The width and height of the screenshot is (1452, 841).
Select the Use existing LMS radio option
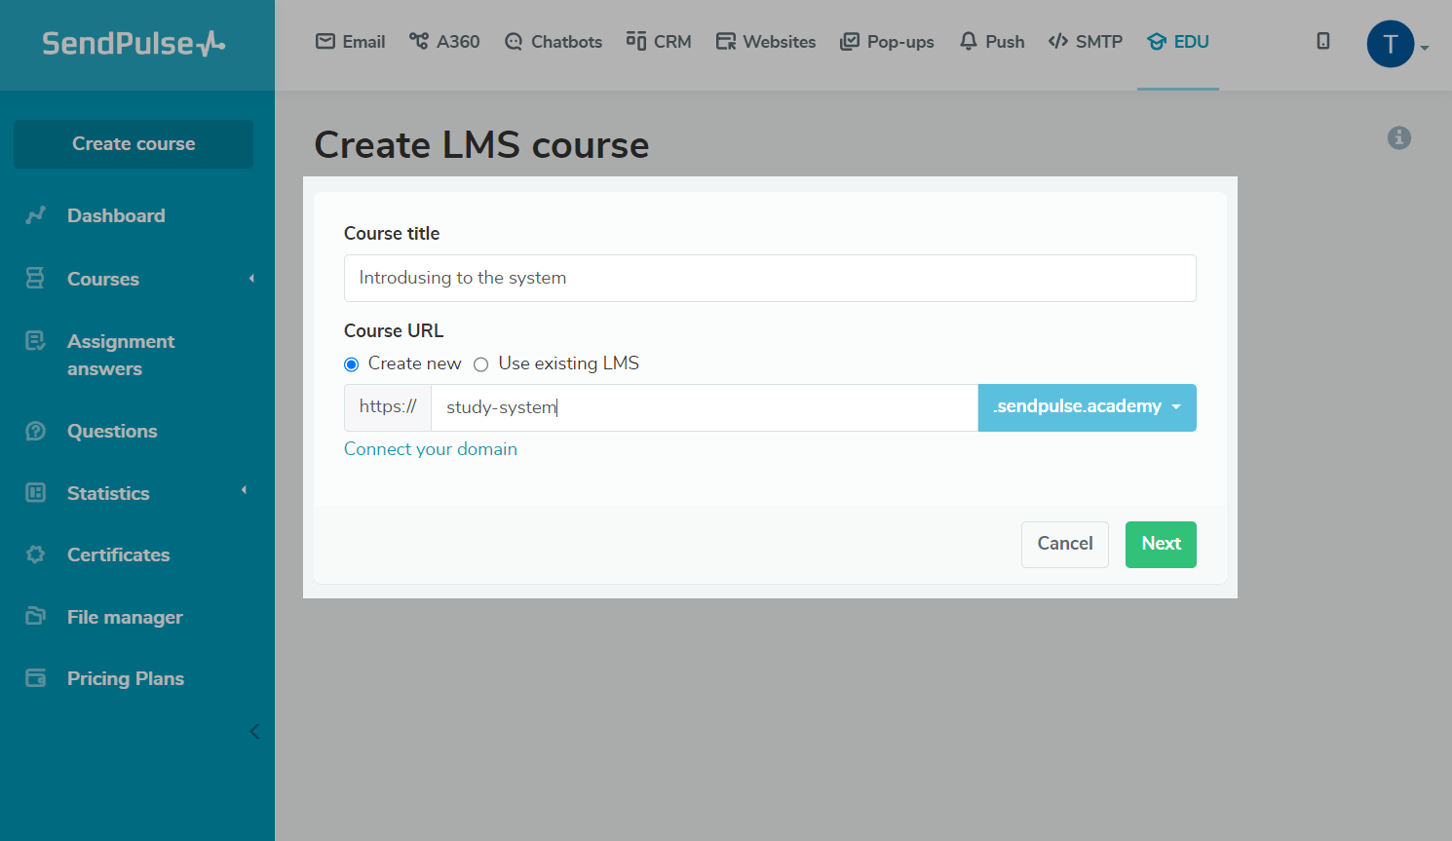tap(480, 364)
